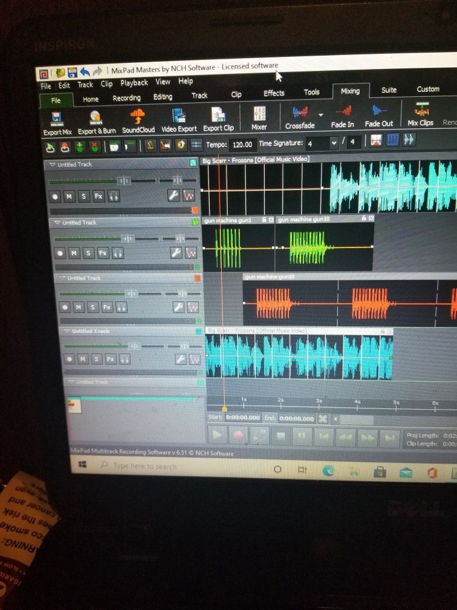This screenshot has width=457, height=610.
Task: Click the undo arrow in title bar
Action: (85, 72)
